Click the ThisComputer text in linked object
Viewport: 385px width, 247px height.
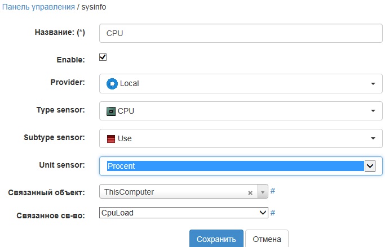click(130, 192)
